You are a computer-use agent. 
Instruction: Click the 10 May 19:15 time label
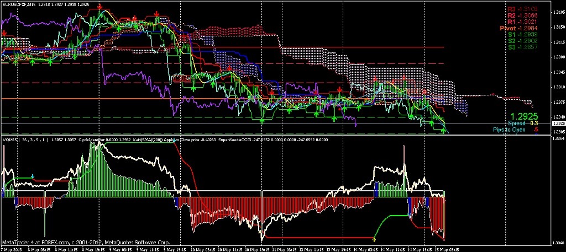[x=257, y=249]
